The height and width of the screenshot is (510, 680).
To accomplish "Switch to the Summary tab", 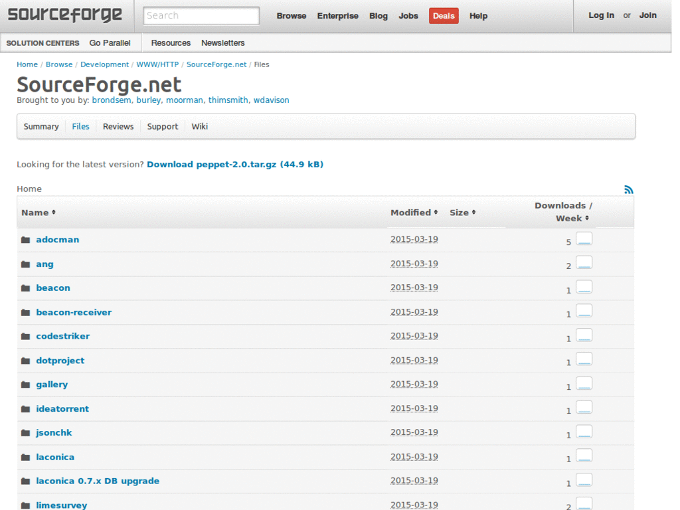I will (x=41, y=127).
